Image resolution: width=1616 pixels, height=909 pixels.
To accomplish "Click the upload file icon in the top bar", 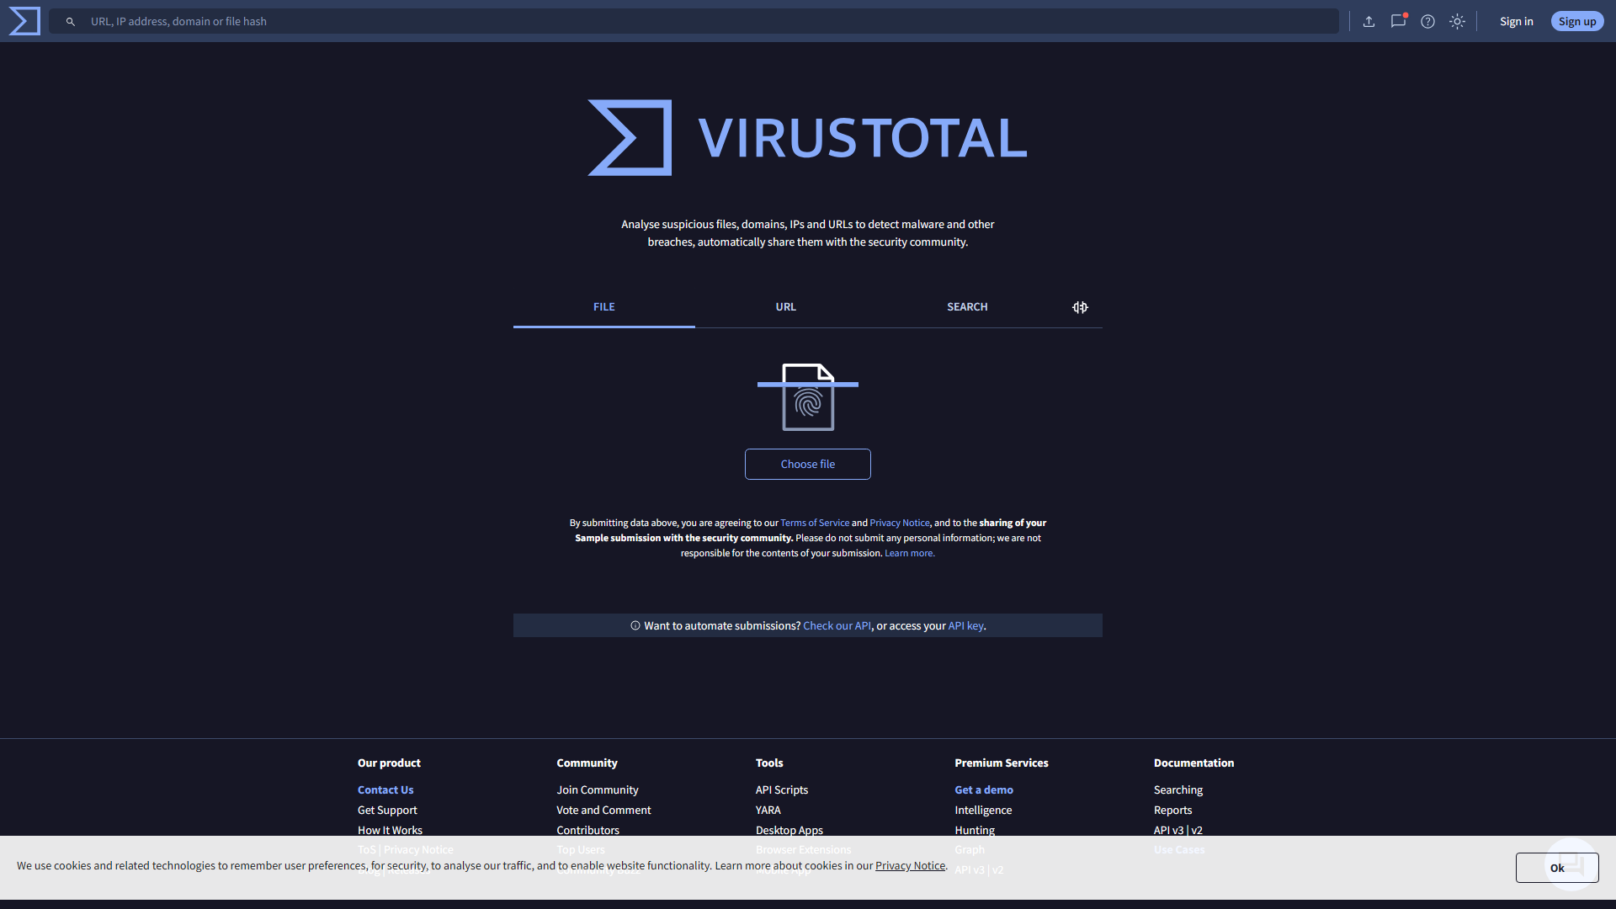I will [x=1369, y=22].
